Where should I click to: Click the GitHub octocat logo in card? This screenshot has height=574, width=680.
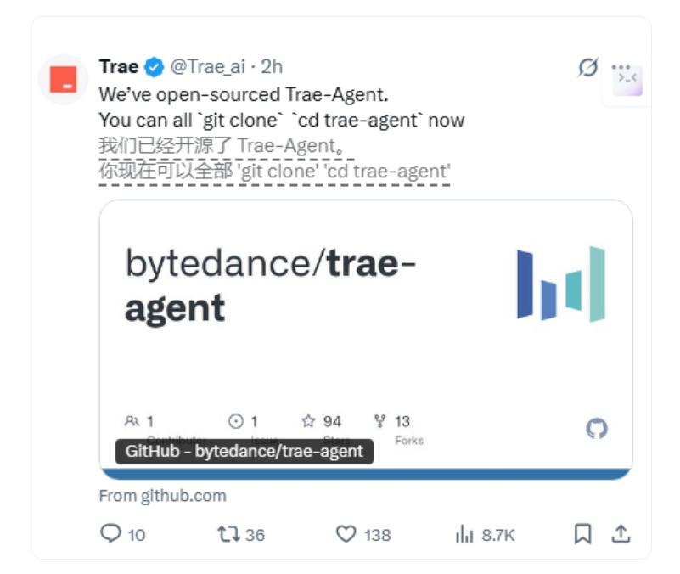point(597,429)
